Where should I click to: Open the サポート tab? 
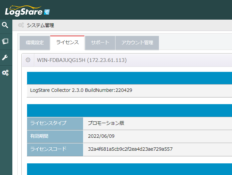click(x=100, y=43)
